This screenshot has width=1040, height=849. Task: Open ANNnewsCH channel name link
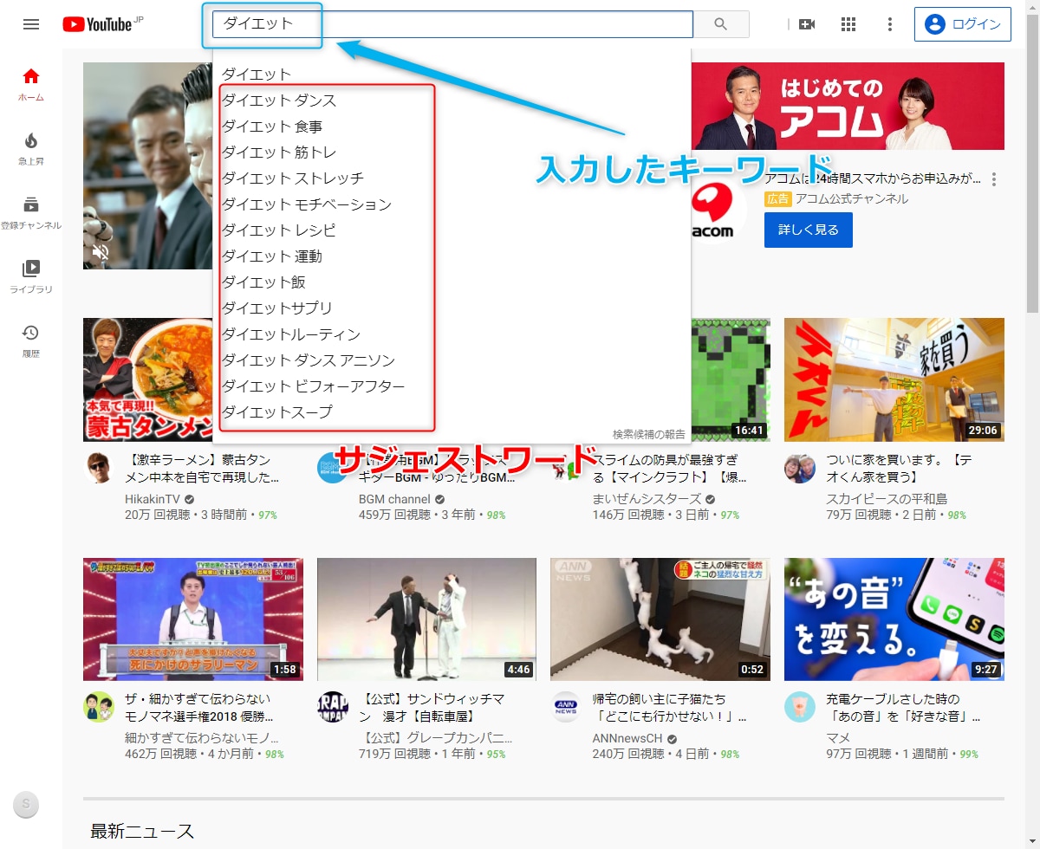(627, 738)
